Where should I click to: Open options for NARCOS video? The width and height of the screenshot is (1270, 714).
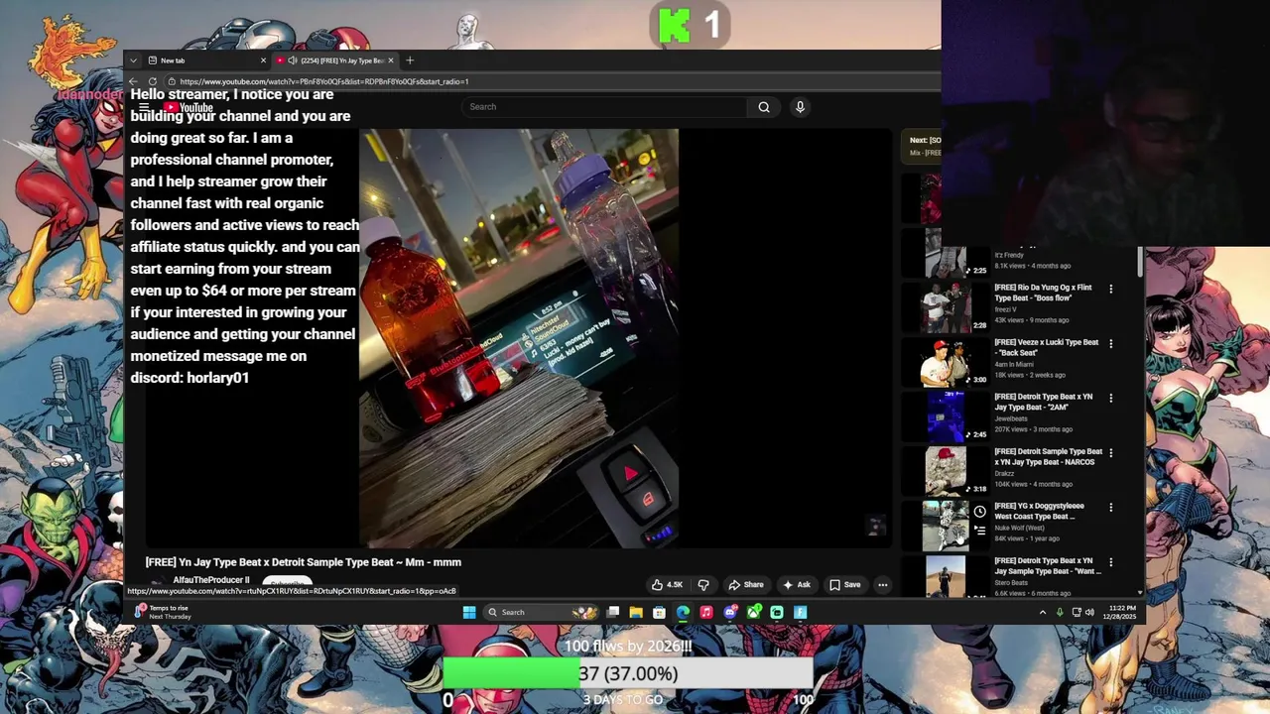(x=1111, y=452)
